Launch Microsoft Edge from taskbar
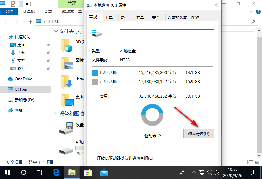This screenshot has height=179, width=262. [x=56, y=172]
